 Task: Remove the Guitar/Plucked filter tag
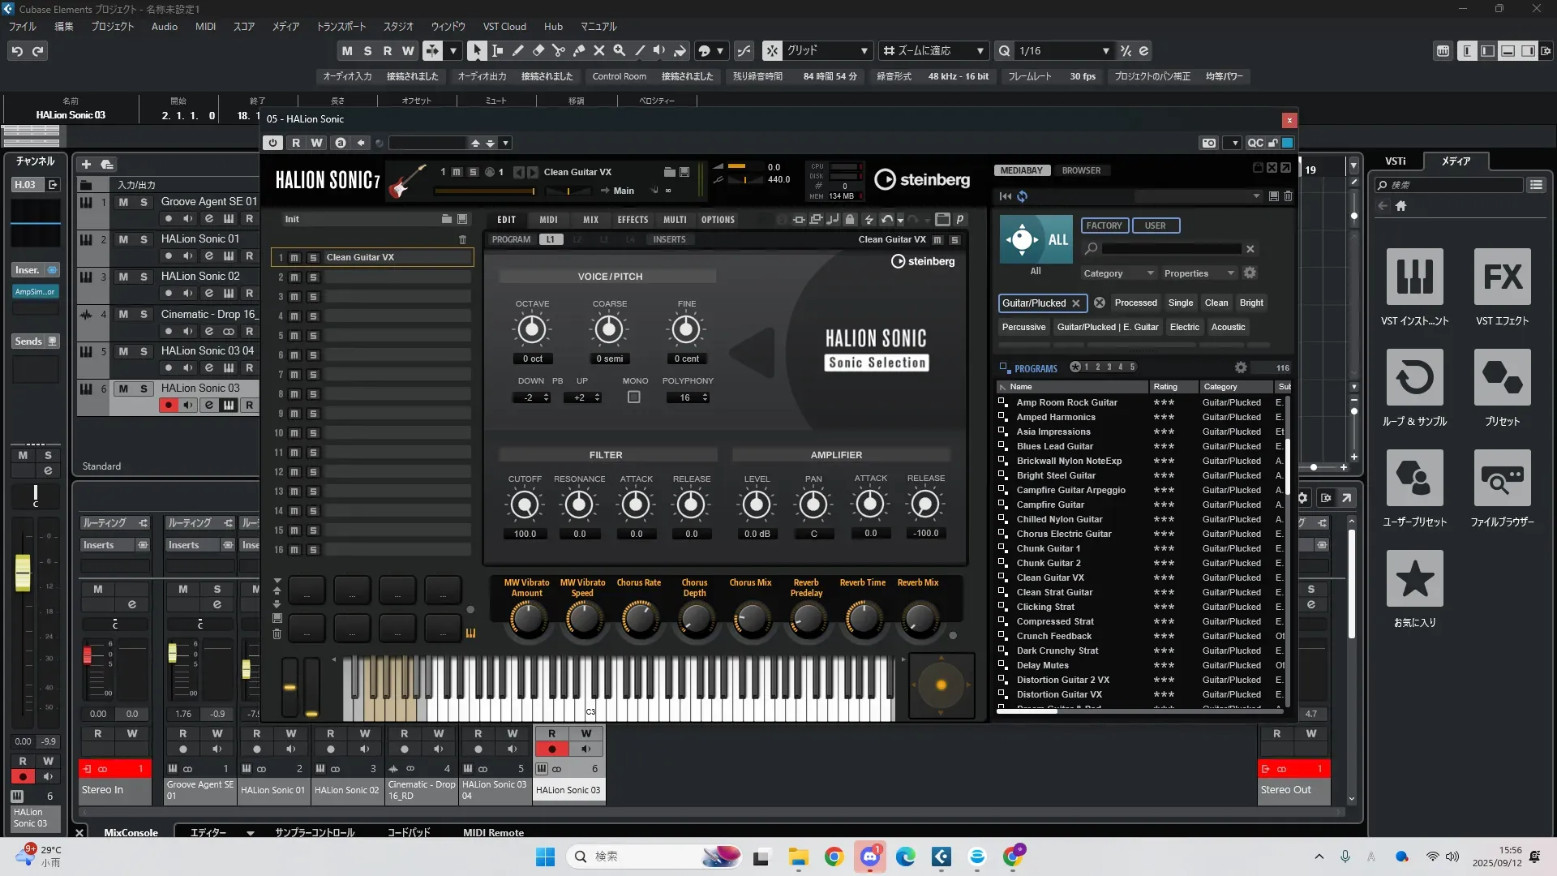(1076, 303)
